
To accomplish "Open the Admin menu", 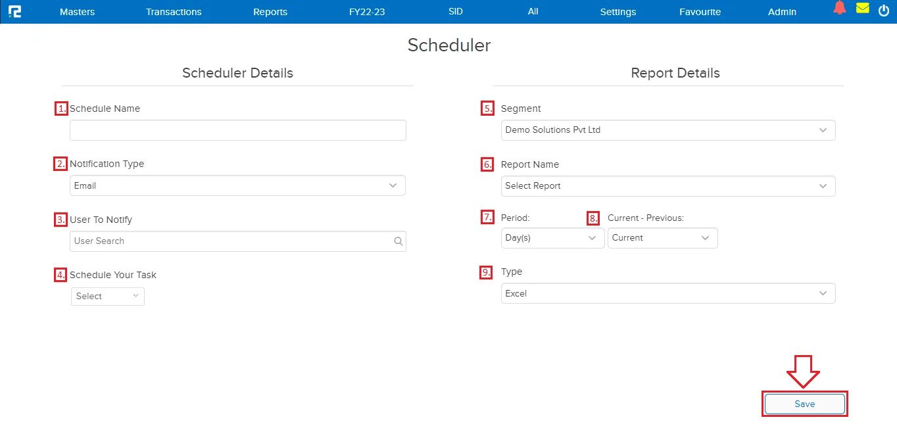I will [781, 11].
